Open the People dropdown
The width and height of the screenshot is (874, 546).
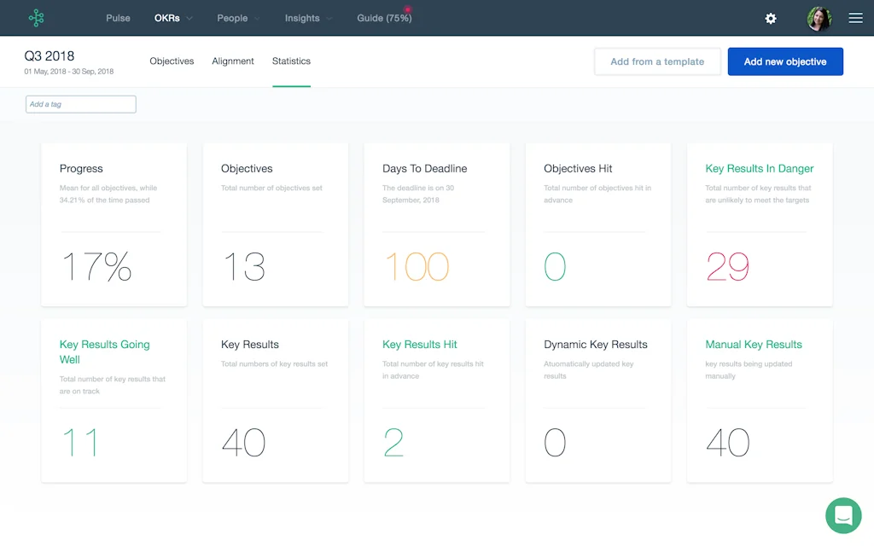[x=237, y=17]
